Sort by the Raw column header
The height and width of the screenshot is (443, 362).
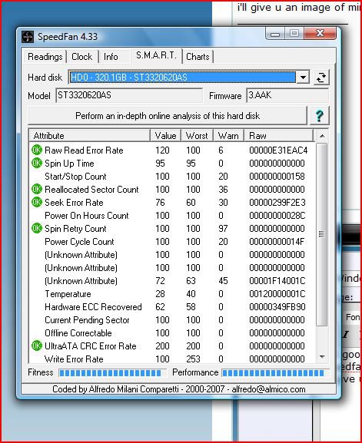tap(279, 136)
